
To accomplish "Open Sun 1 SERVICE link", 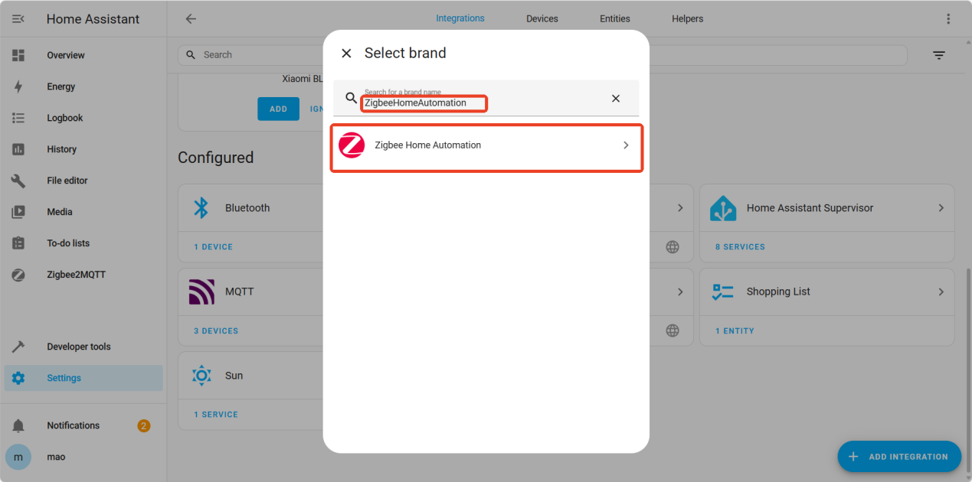I will pos(216,415).
